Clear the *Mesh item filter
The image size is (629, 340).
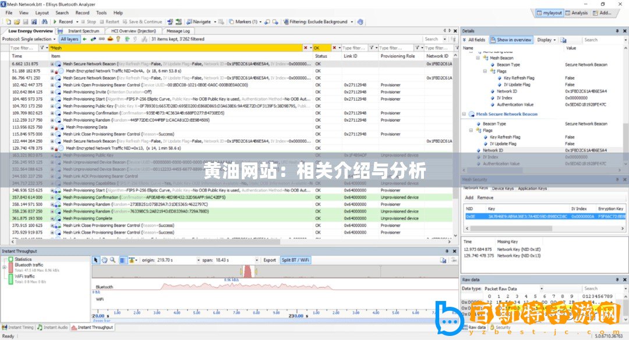pos(305,48)
